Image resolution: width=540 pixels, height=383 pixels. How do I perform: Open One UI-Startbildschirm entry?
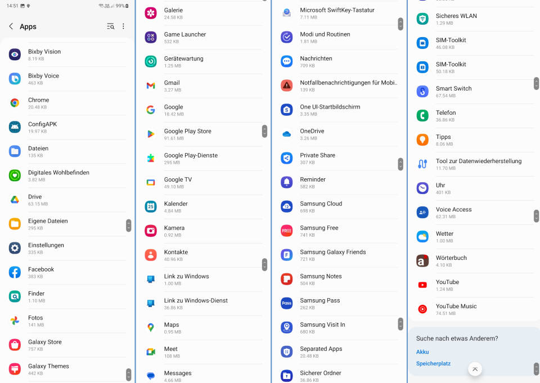339,110
